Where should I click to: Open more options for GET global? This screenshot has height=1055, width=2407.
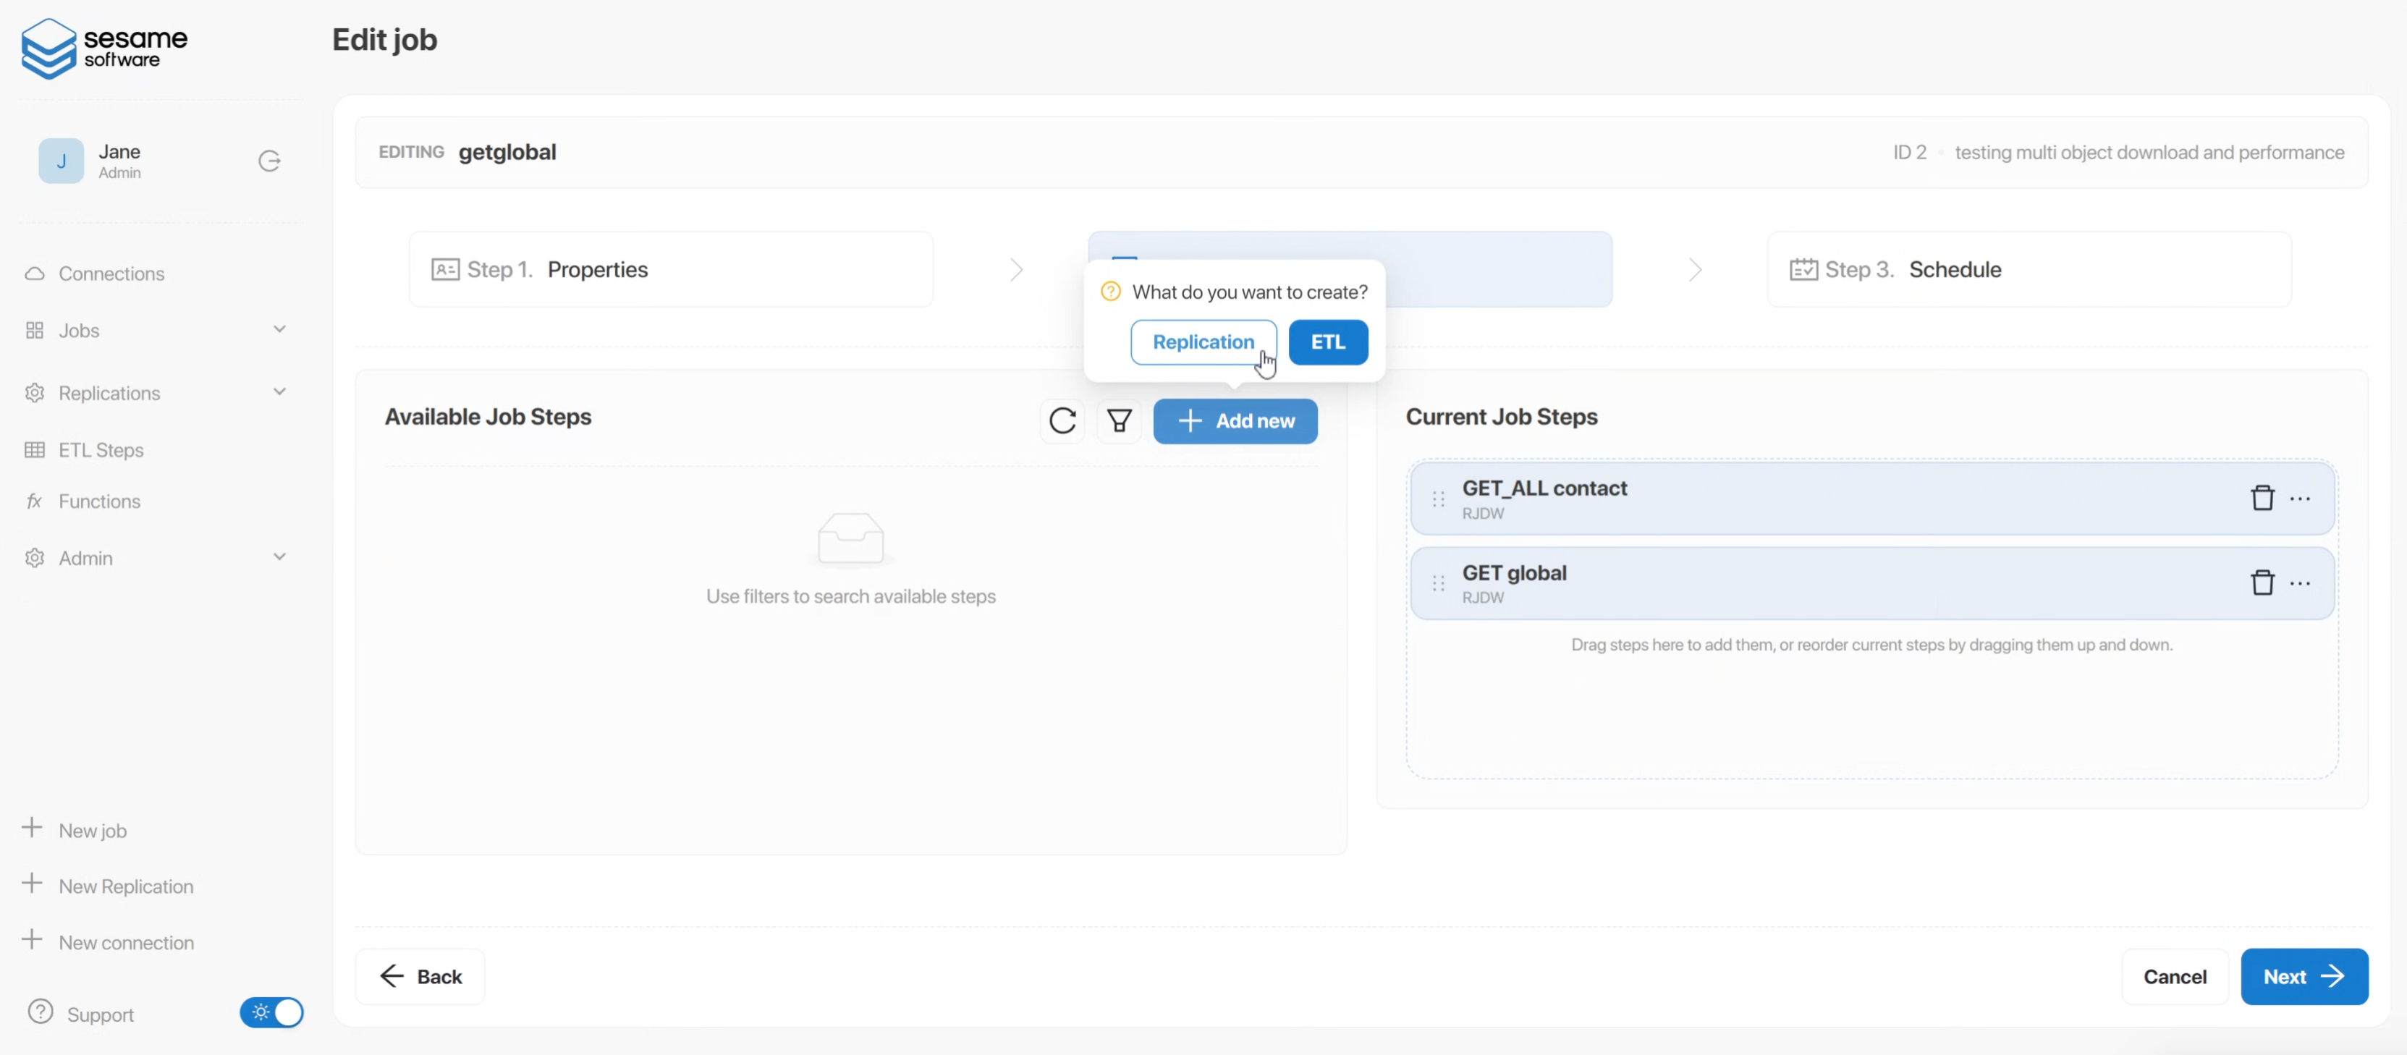point(2301,583)
